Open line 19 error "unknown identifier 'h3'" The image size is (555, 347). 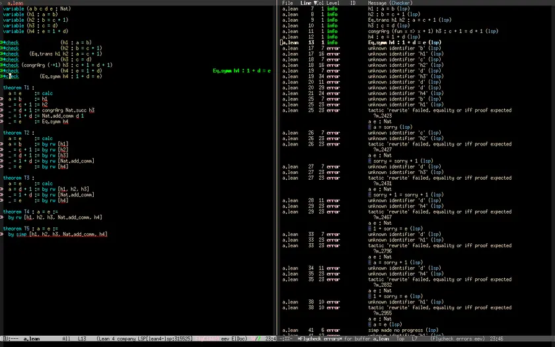tap(406, 77)
